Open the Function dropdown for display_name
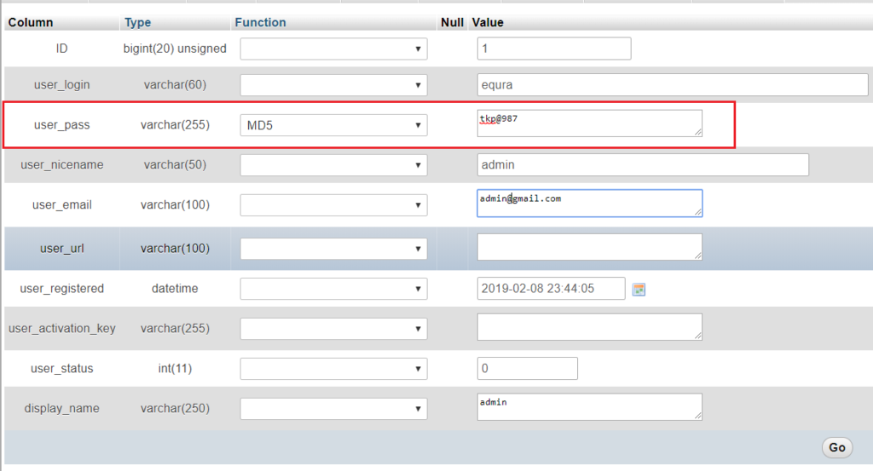This screenshot has width=873, height=471. (x=333, y=409)
